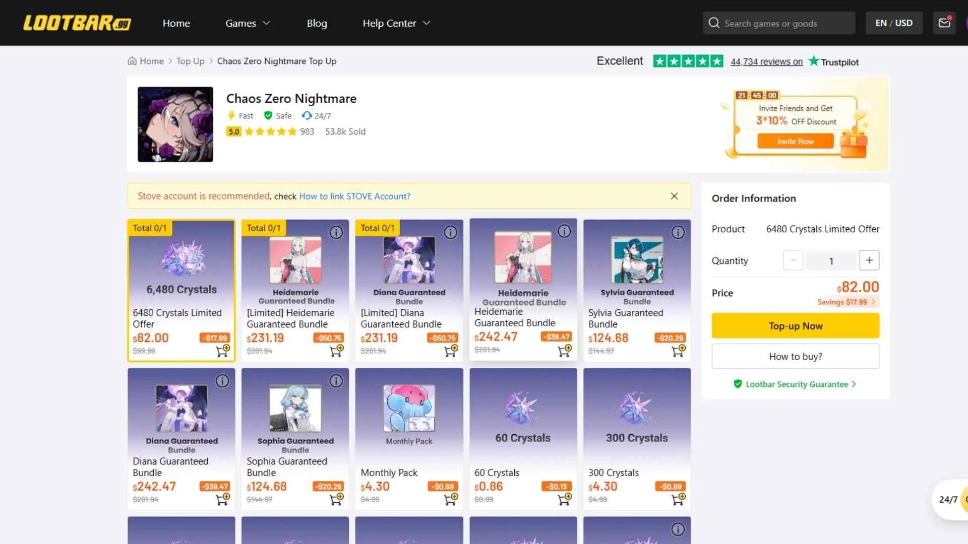
Task: Dismiss the Stove account notice
Action: point(674,196)
